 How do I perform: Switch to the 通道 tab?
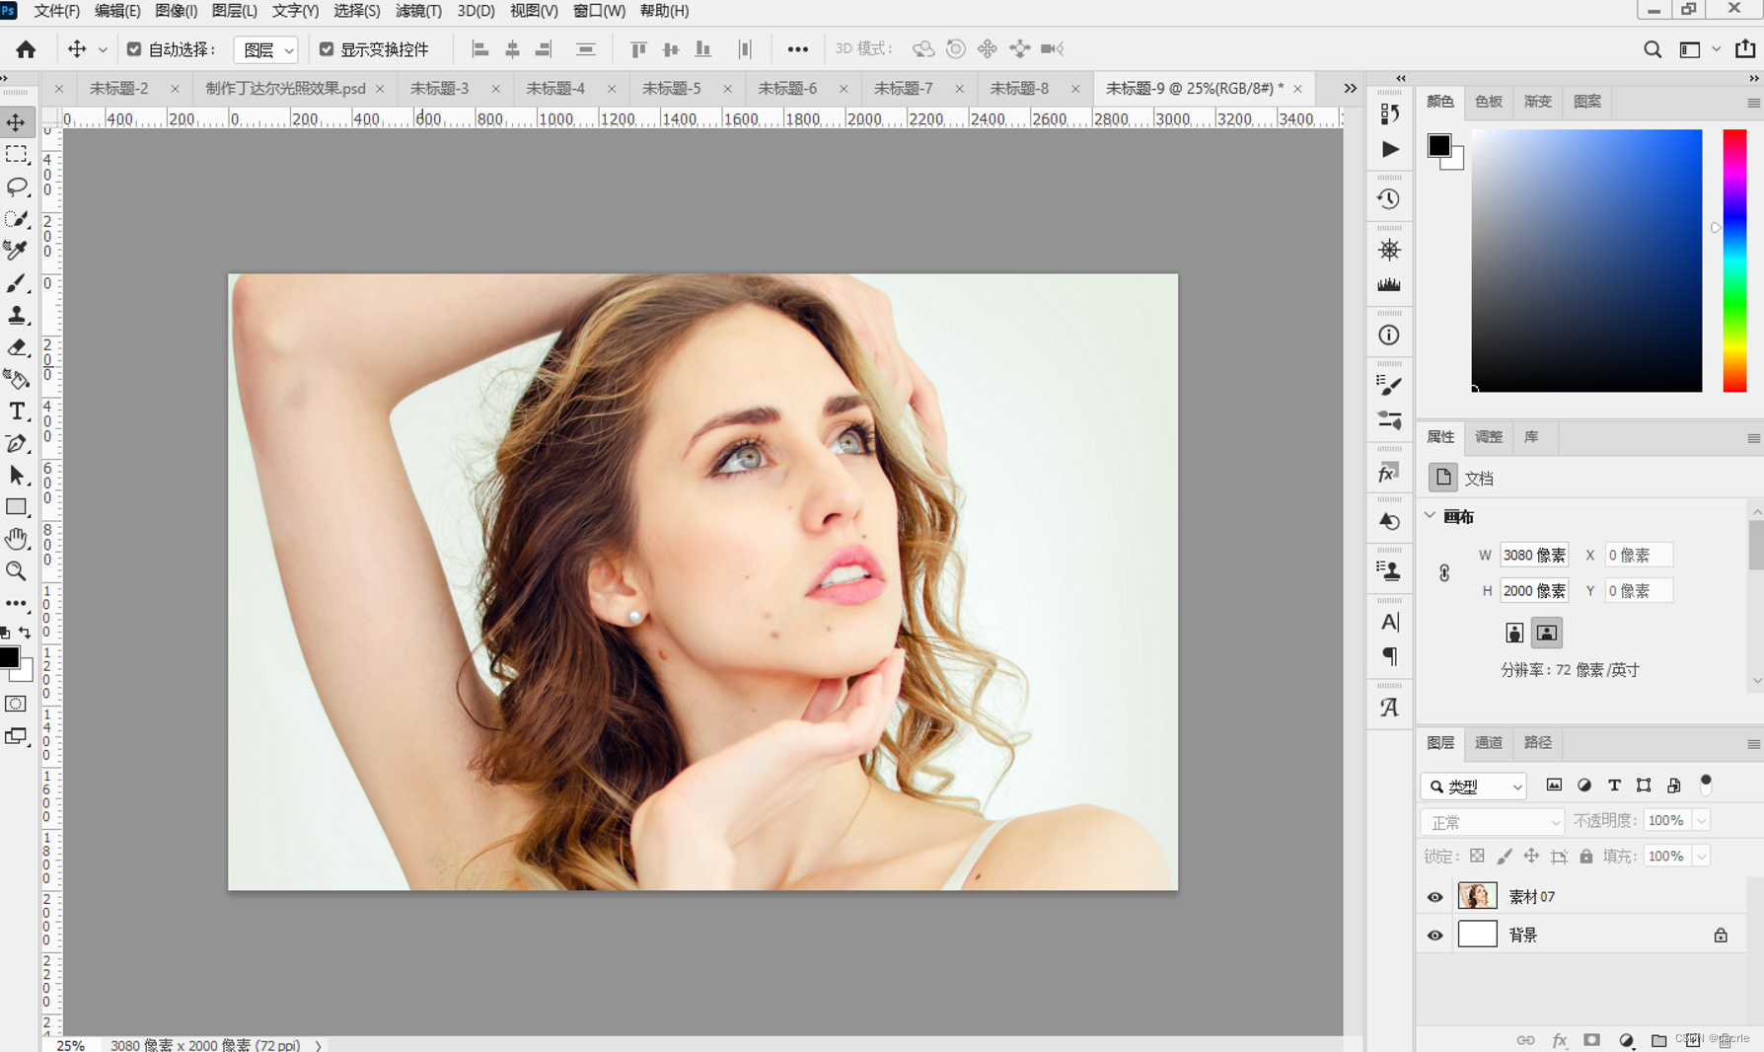(x=1489, y=743)
